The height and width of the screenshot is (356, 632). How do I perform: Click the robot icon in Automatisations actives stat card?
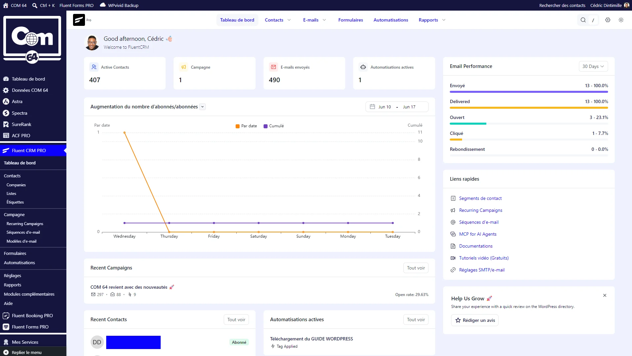pyautogui.click(x=363, y=67)
